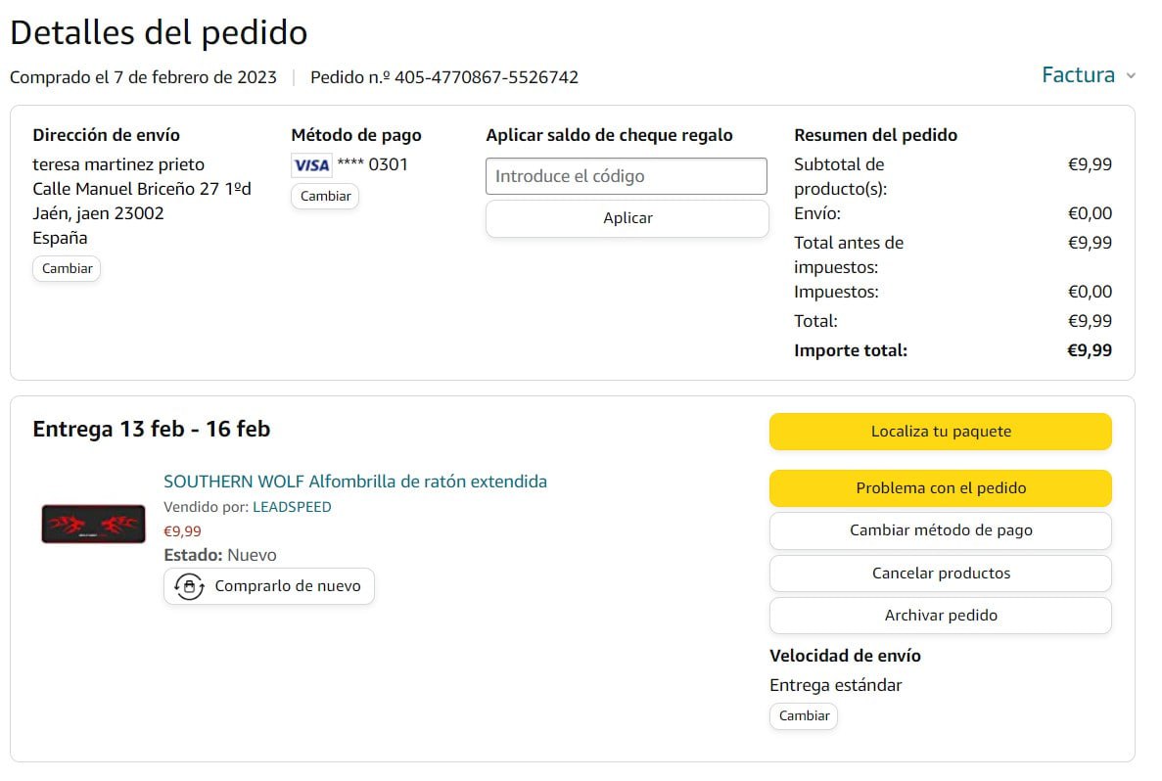Choose Cancelar productos

tap(940, 574)
